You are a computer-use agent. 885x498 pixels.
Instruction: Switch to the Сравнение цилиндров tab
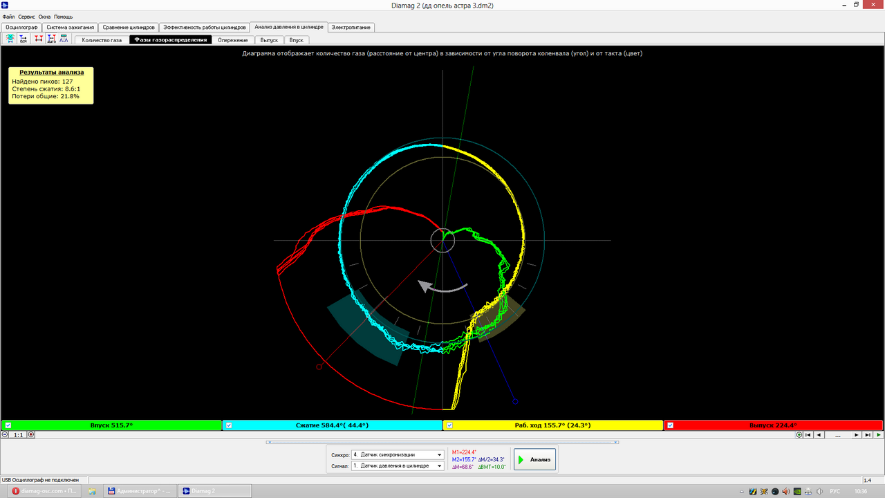[x=129, y=27]
